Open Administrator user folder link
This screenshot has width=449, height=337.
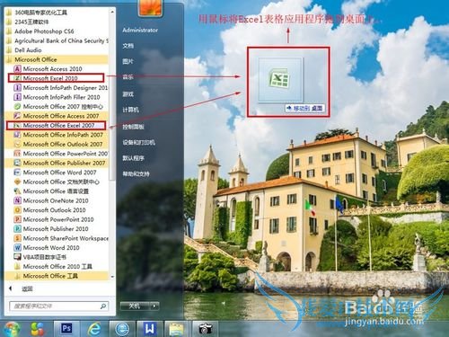140,31
